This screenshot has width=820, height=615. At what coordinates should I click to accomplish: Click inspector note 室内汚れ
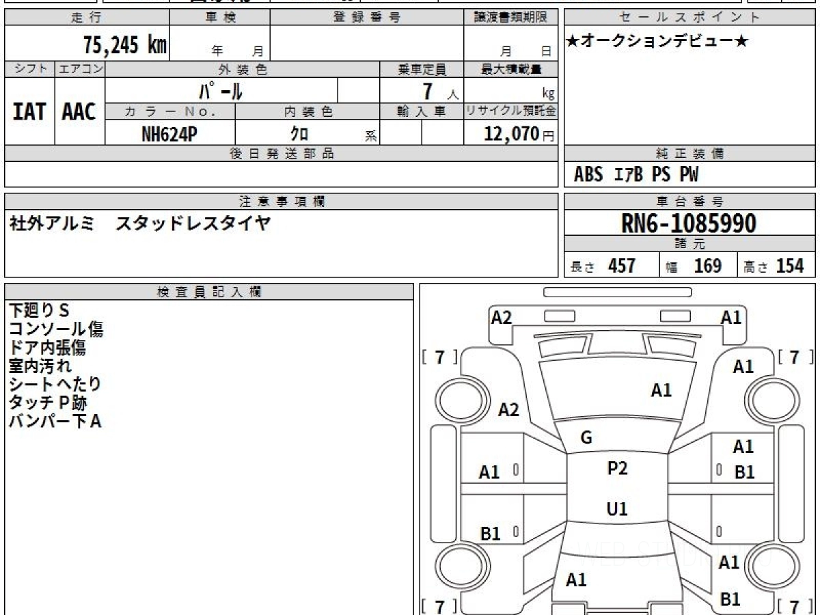pos(40,366)
